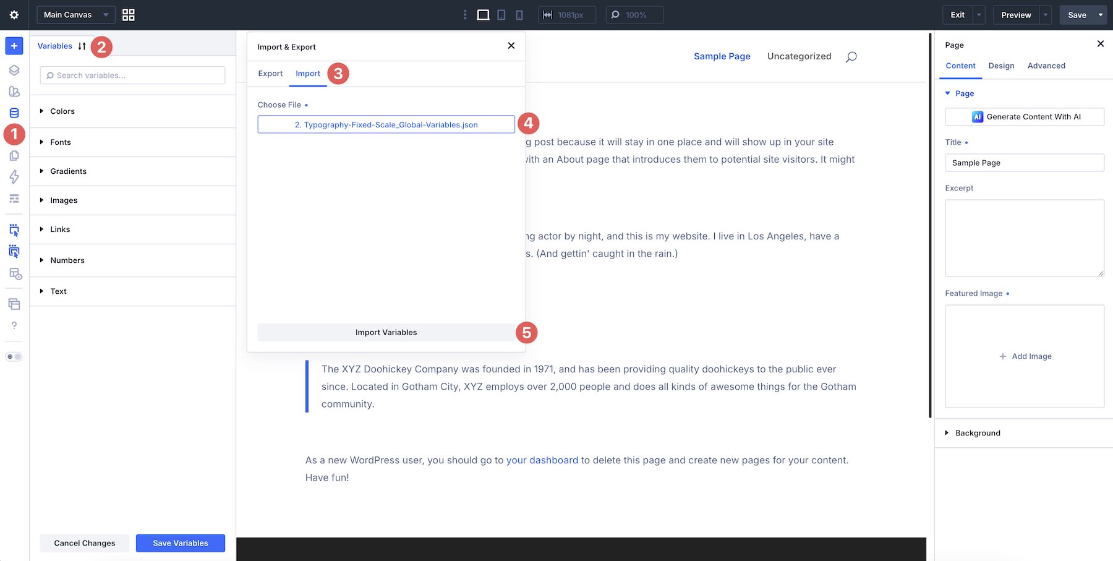Close the Page settings panel
This screenshot has height=561, width=1113.
(x=1100, y=44)
